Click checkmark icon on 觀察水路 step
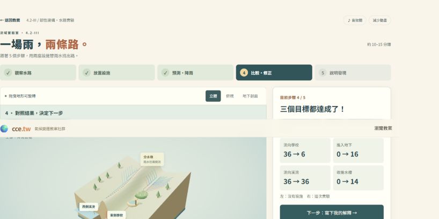The height and width of the screenshot is (219, 439). [8, 73]
